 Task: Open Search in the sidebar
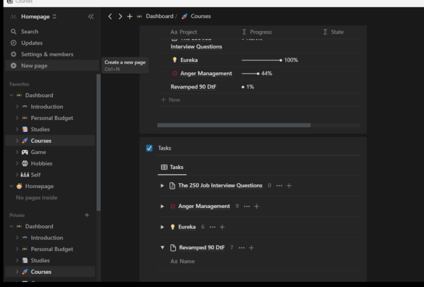pyautogui.click(x=29, y=32)
